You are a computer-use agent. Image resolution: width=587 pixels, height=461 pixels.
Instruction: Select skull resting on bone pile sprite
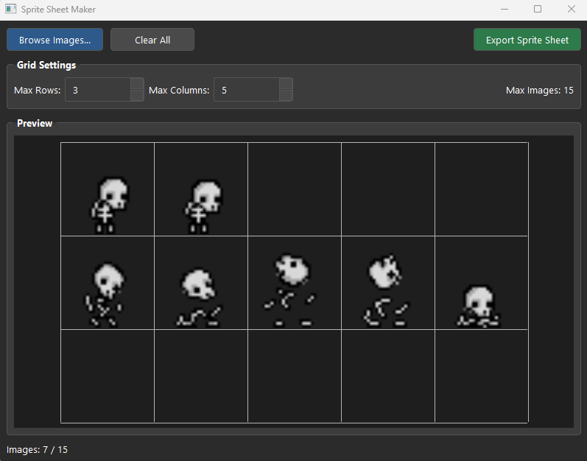[x=479, y=306]
